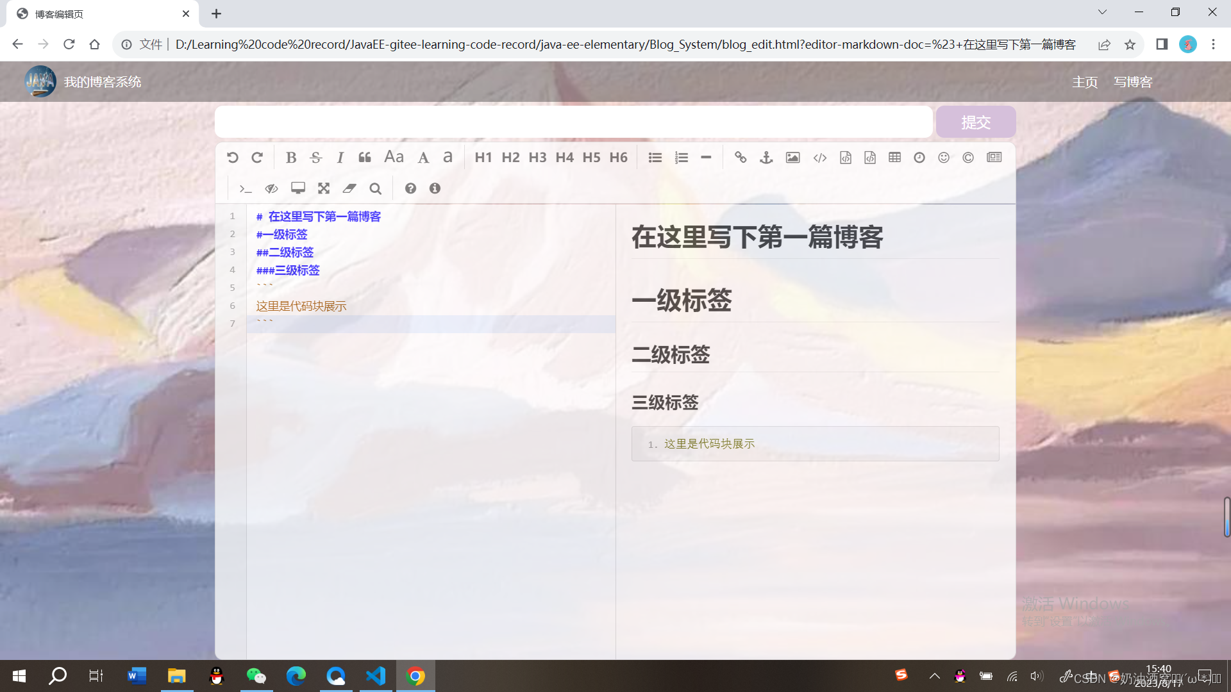The height and width of the screenshot is (692, 1231).
Task: Click the redo icon in editor toolbar
Action: click(x=257, y=158)
